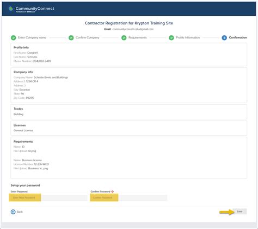Image resolution: width=258 pixels, height=229 pixels.
Task: Click the CommunityConnect leaf logo icon
Action: [x=11, y=9]
